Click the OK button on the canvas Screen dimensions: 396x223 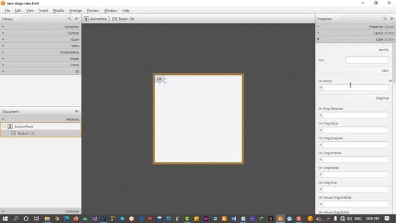click(160, 79)
